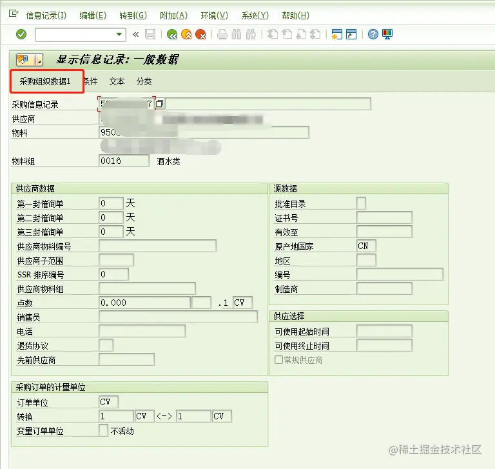
Task: Click the 采购组织数据1 button
Action: (45, 81)
